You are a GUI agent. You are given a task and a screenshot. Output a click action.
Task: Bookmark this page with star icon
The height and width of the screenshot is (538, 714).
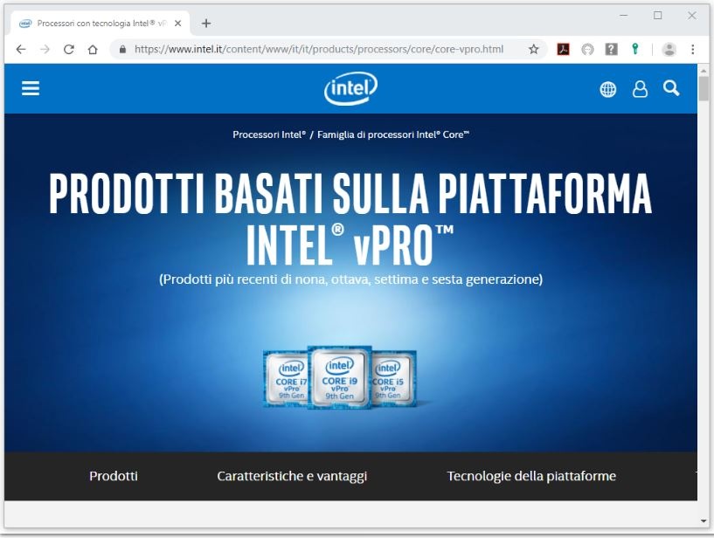[x=533, y=50]
